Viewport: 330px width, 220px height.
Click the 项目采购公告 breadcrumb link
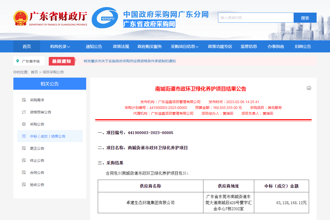[53, 72]
